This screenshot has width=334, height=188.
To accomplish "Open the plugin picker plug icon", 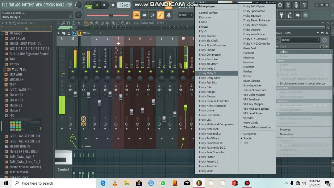I will (281, 15).
